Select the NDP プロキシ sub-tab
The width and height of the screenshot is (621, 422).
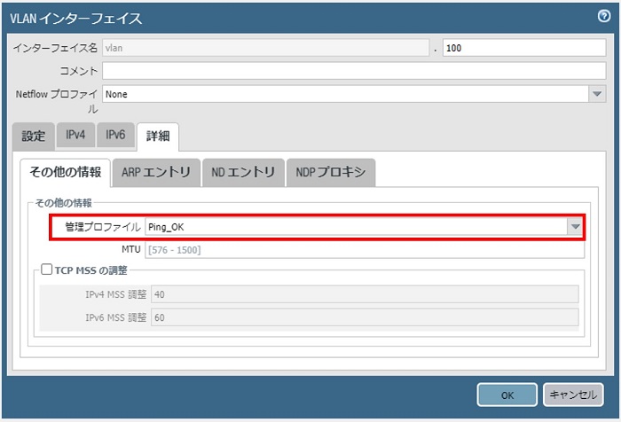pos(331,173)
